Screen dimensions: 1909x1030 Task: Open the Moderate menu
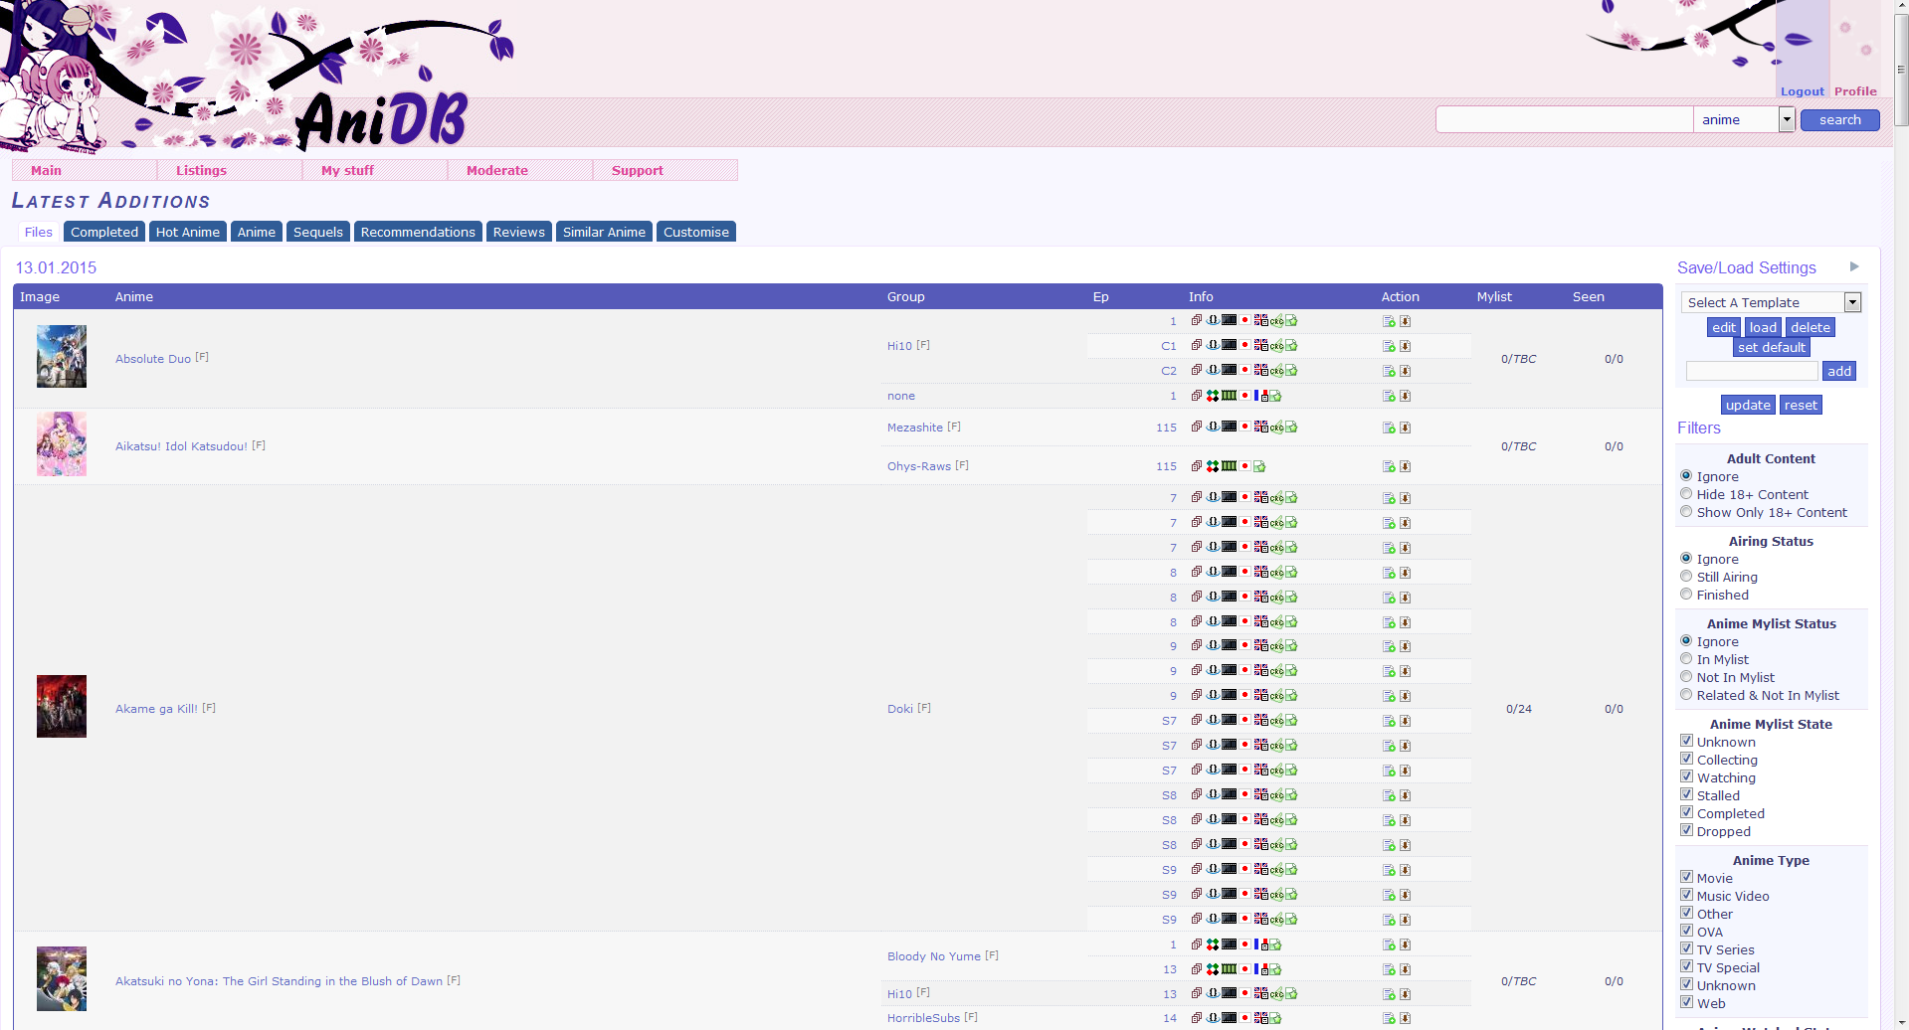520,170
